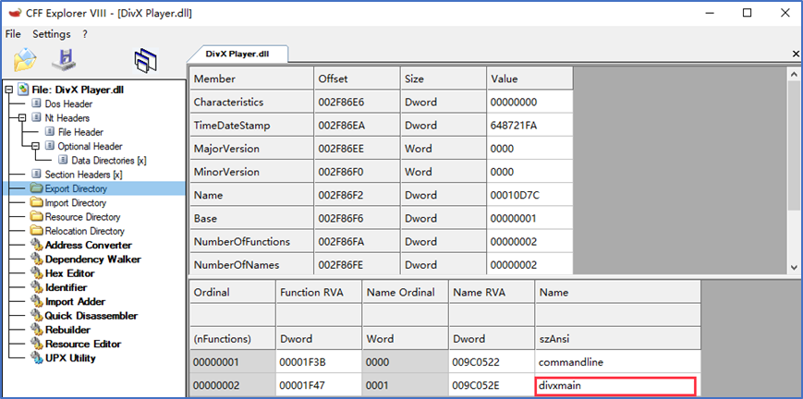The width and height of the screenshot is (803, 399).
Task: Click the Rebuilder tool icon
Action: pos(36,330)
